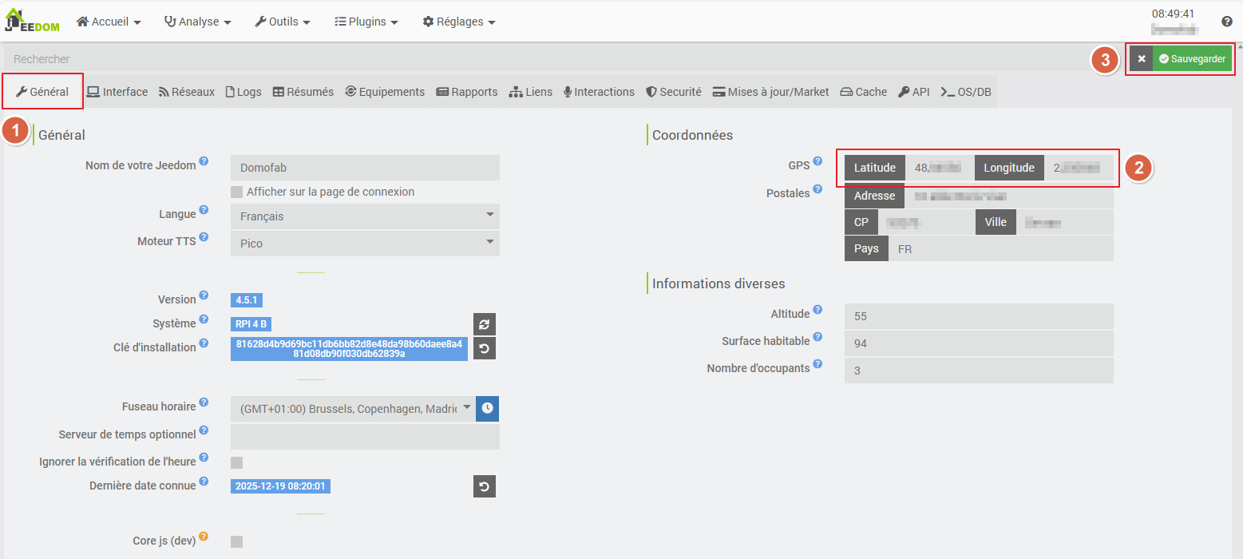Open the Moteur TTS dropdown
This screenshot has width=1243, height=559.
coord(365,244)
